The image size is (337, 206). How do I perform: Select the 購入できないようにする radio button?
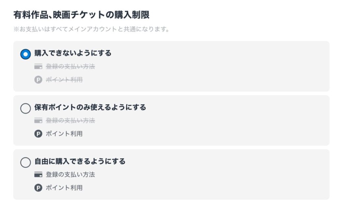click(x=25, y=54)
